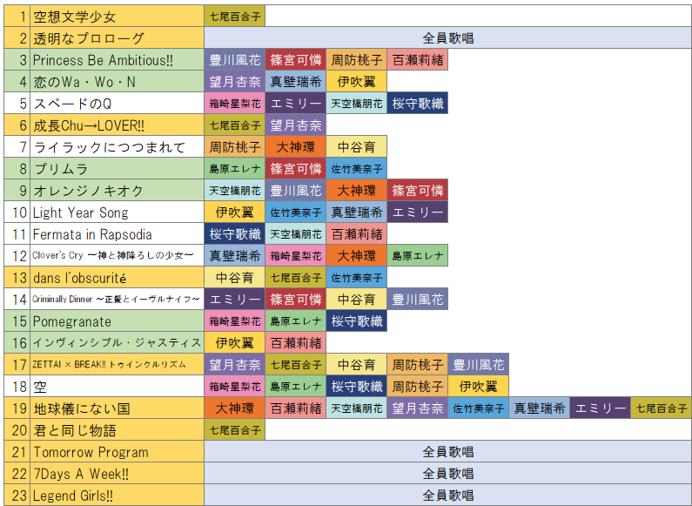The width and height of the screenshot is (692, 506).
Task: Select 桜守歌織 in the スペードのQ row
Action: point(417,104)
